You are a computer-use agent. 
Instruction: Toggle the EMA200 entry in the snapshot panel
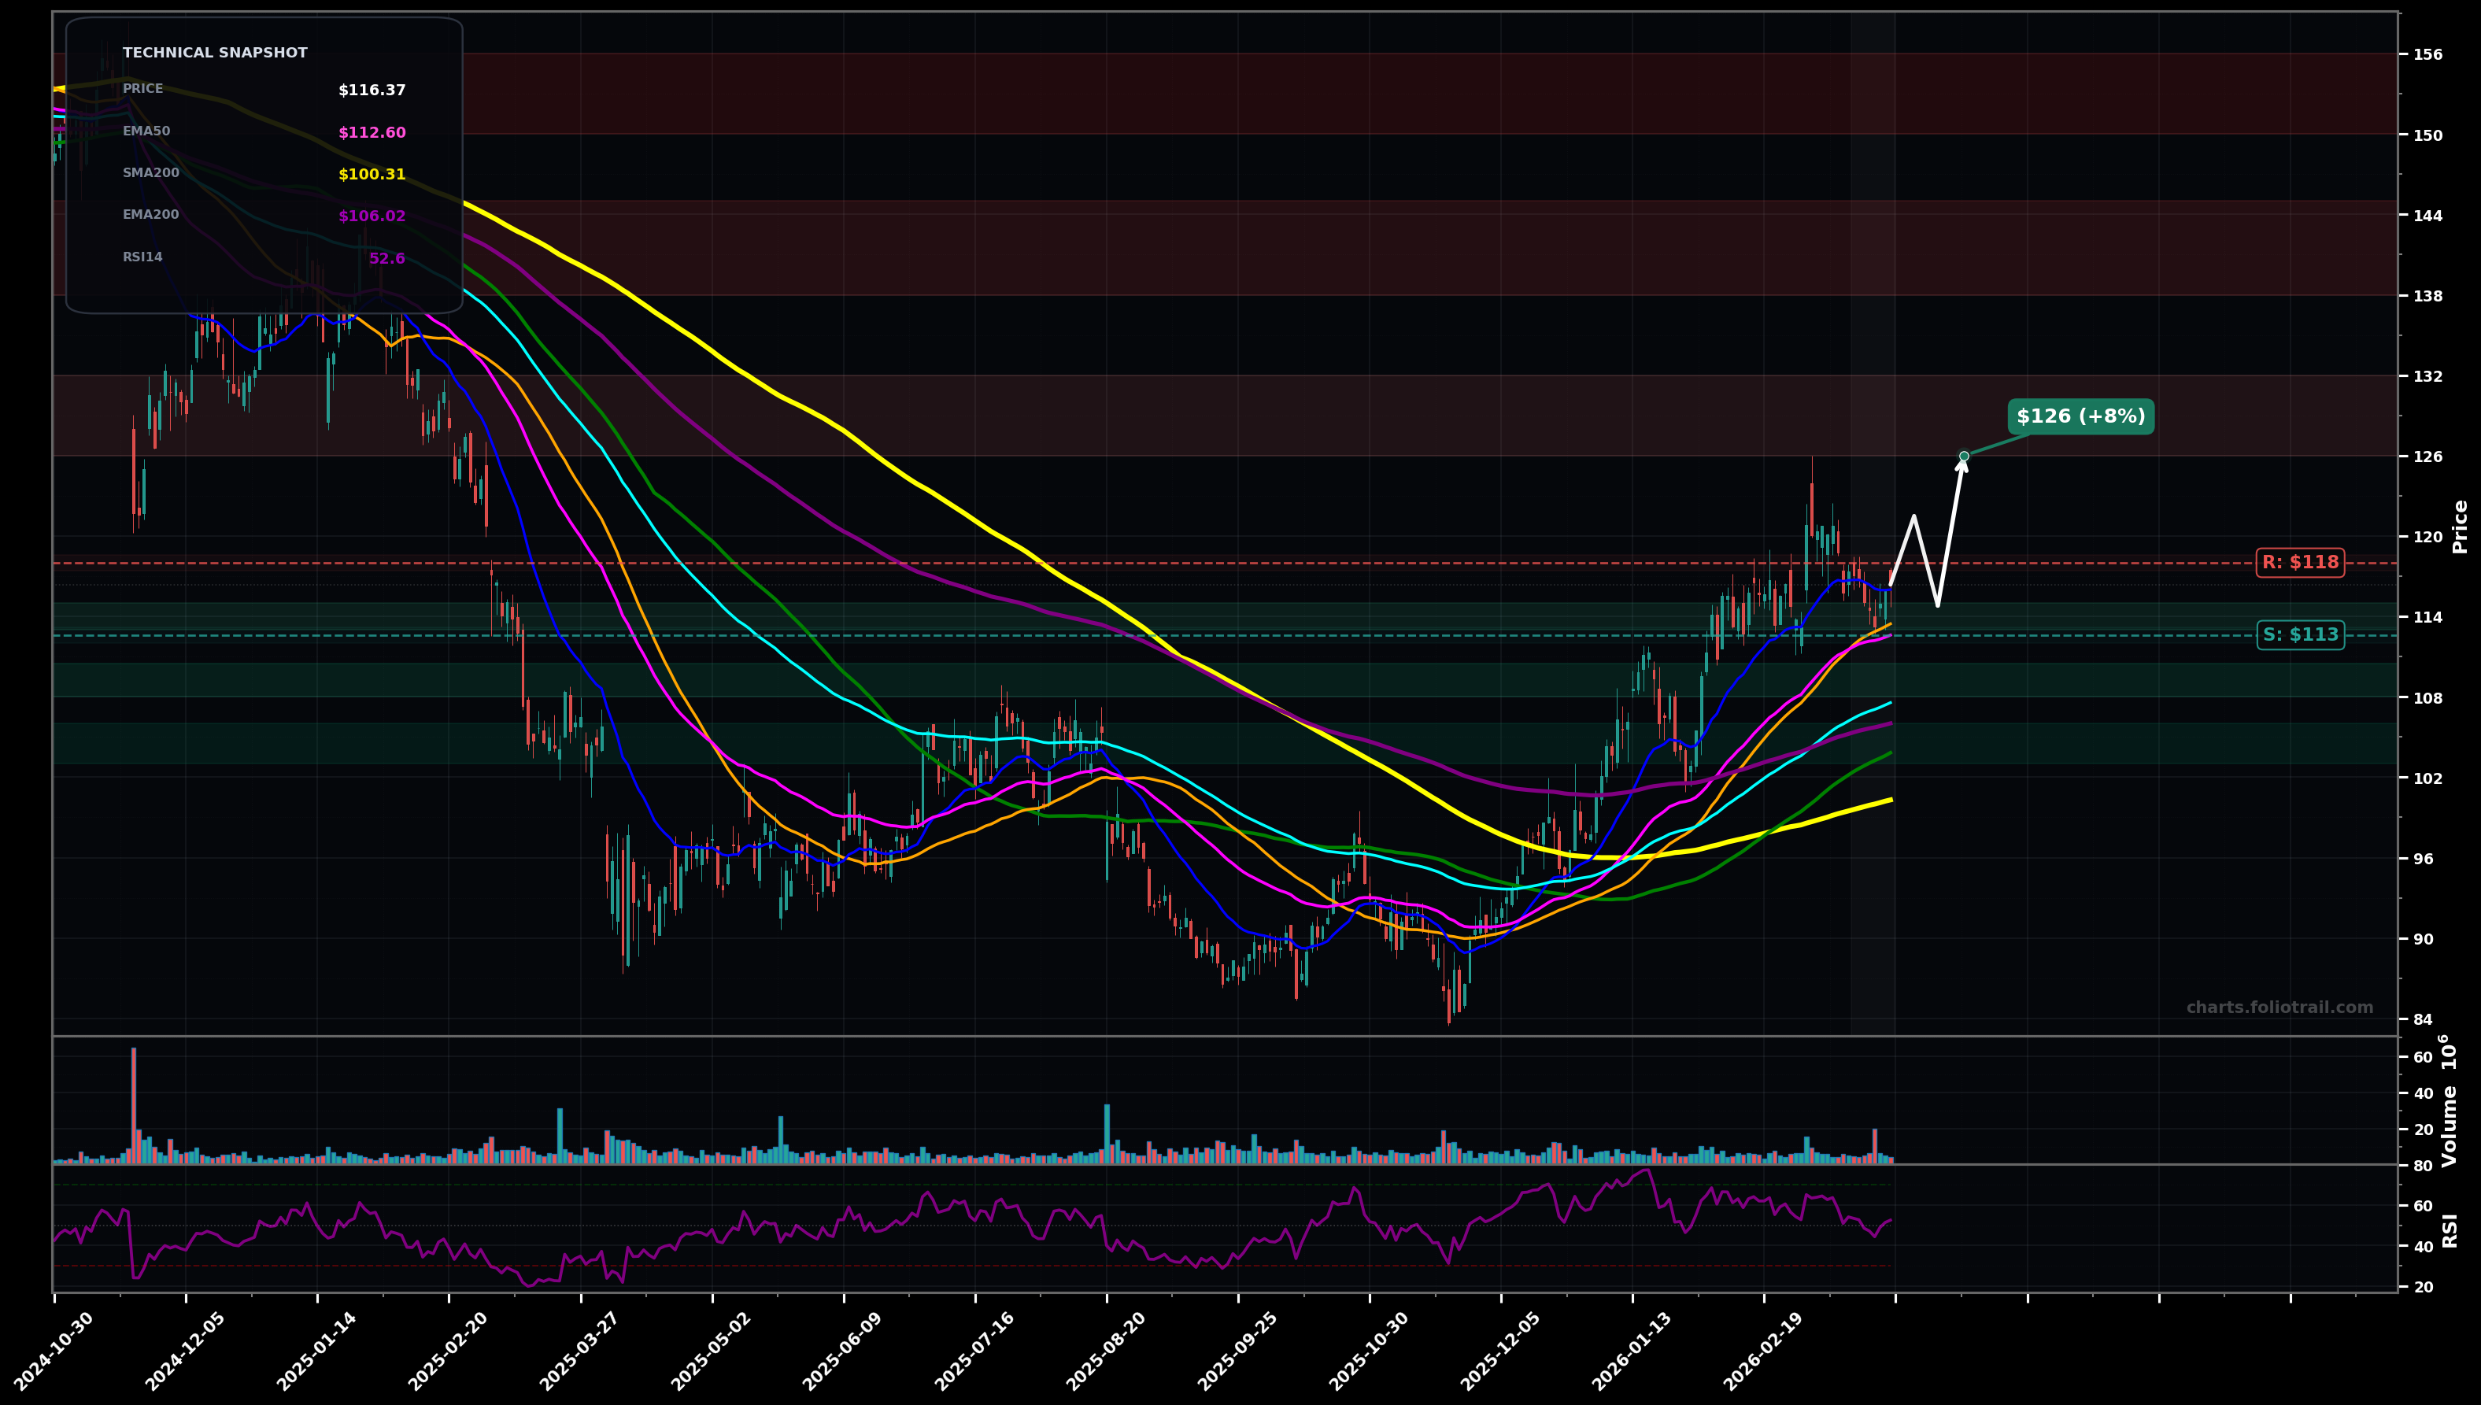pos(261,215)
